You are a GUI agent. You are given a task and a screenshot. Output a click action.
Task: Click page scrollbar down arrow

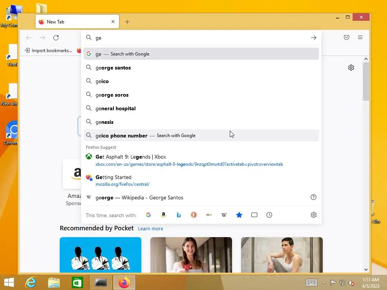pos(366,270)
